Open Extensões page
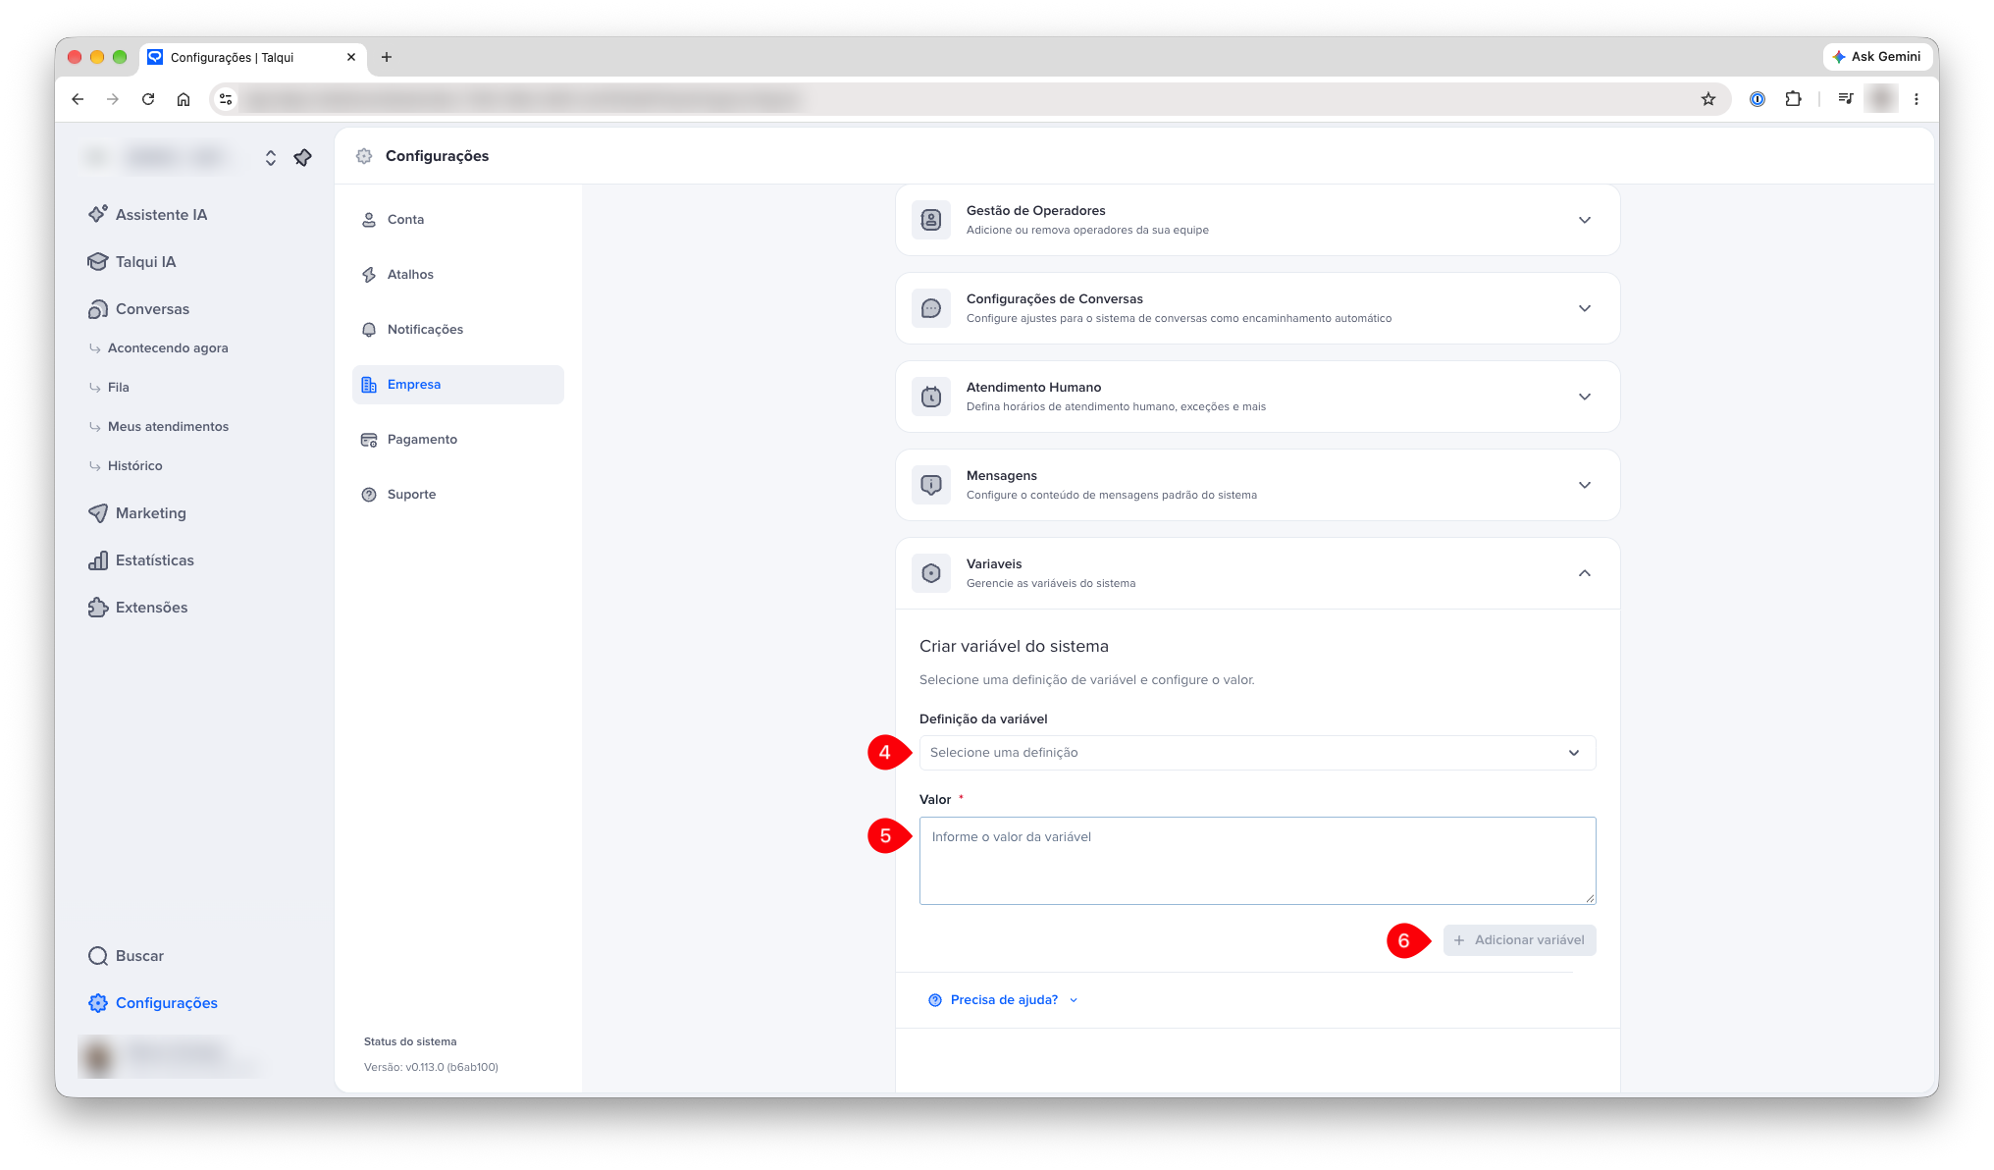The height and width of the screenshot is (1170, 1994). pyautogui.click(x=137, y=607)
